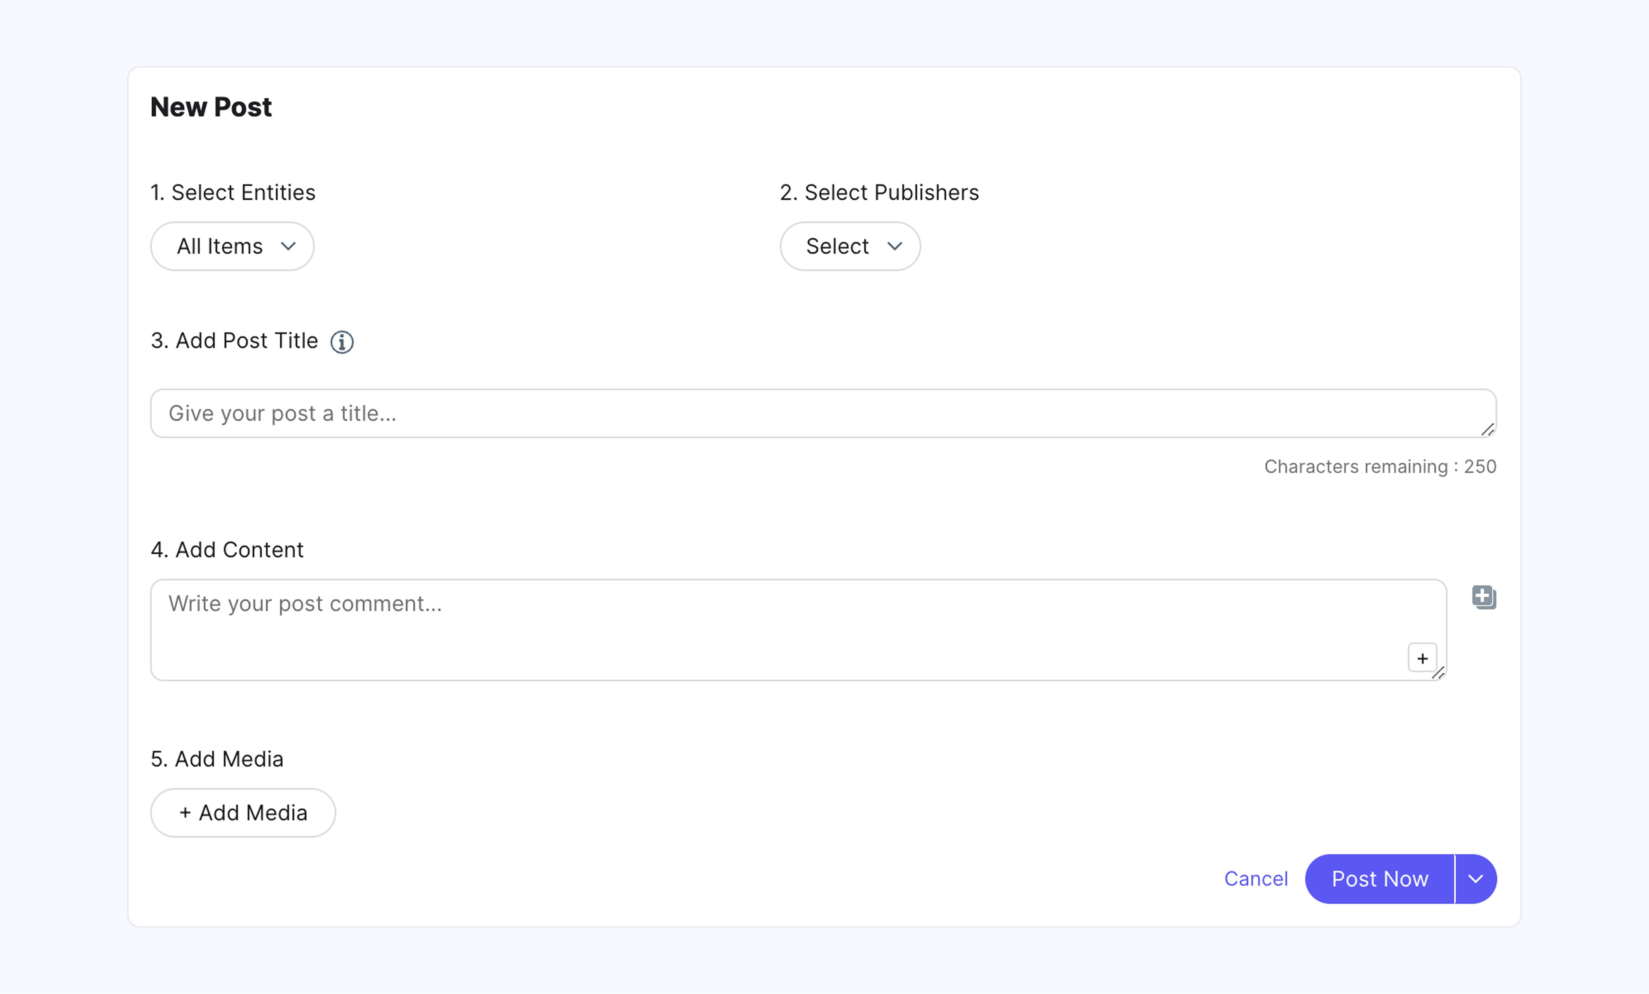This screenshot has height=994, width=1649.
Task: Open the Select publishers dropdown
Action: (x=850, y=246)
